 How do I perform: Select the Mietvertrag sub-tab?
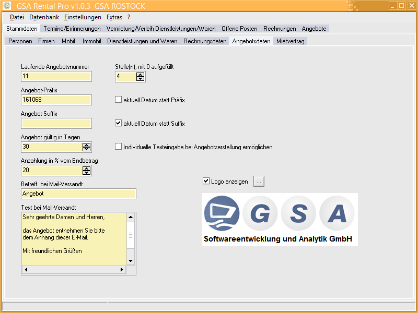(x=291, y=41)
